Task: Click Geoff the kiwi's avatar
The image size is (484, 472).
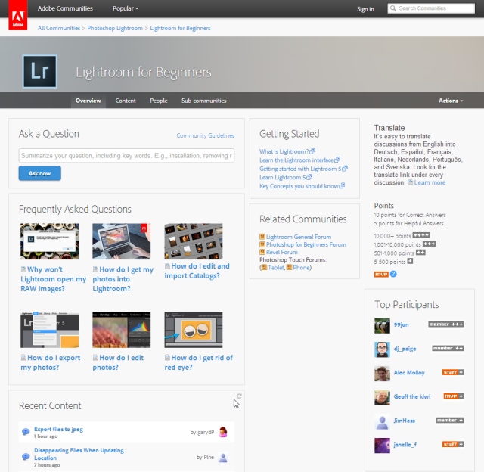Action: point(382,397)
